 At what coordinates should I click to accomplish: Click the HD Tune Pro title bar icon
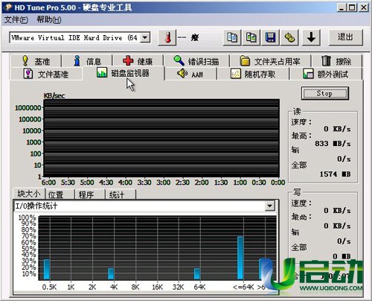click(8, 7)
